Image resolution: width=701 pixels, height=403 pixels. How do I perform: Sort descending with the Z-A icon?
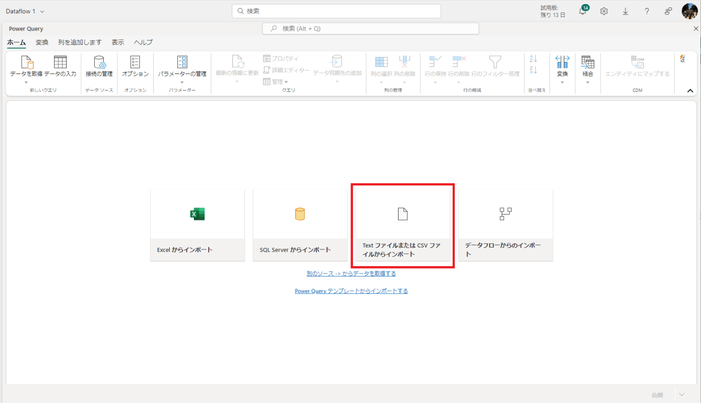[533, 70]
